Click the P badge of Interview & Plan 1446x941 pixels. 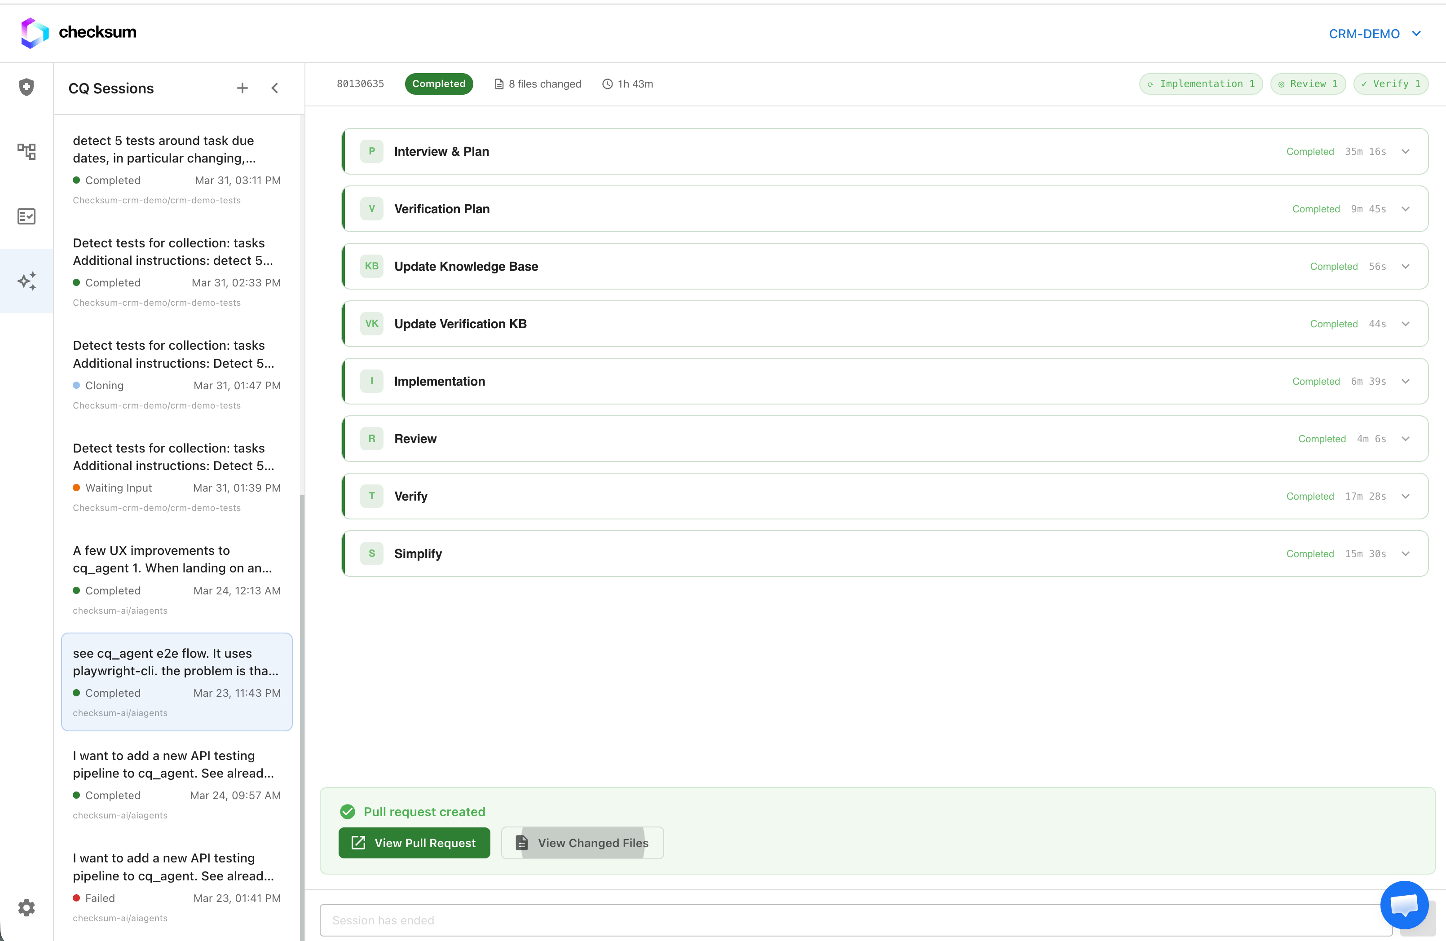tap(372, 151)
